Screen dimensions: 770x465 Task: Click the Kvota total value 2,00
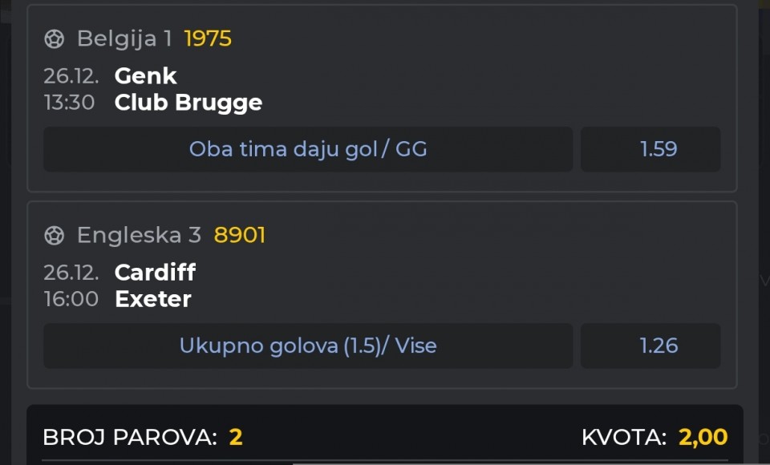[x=703, y=437]
